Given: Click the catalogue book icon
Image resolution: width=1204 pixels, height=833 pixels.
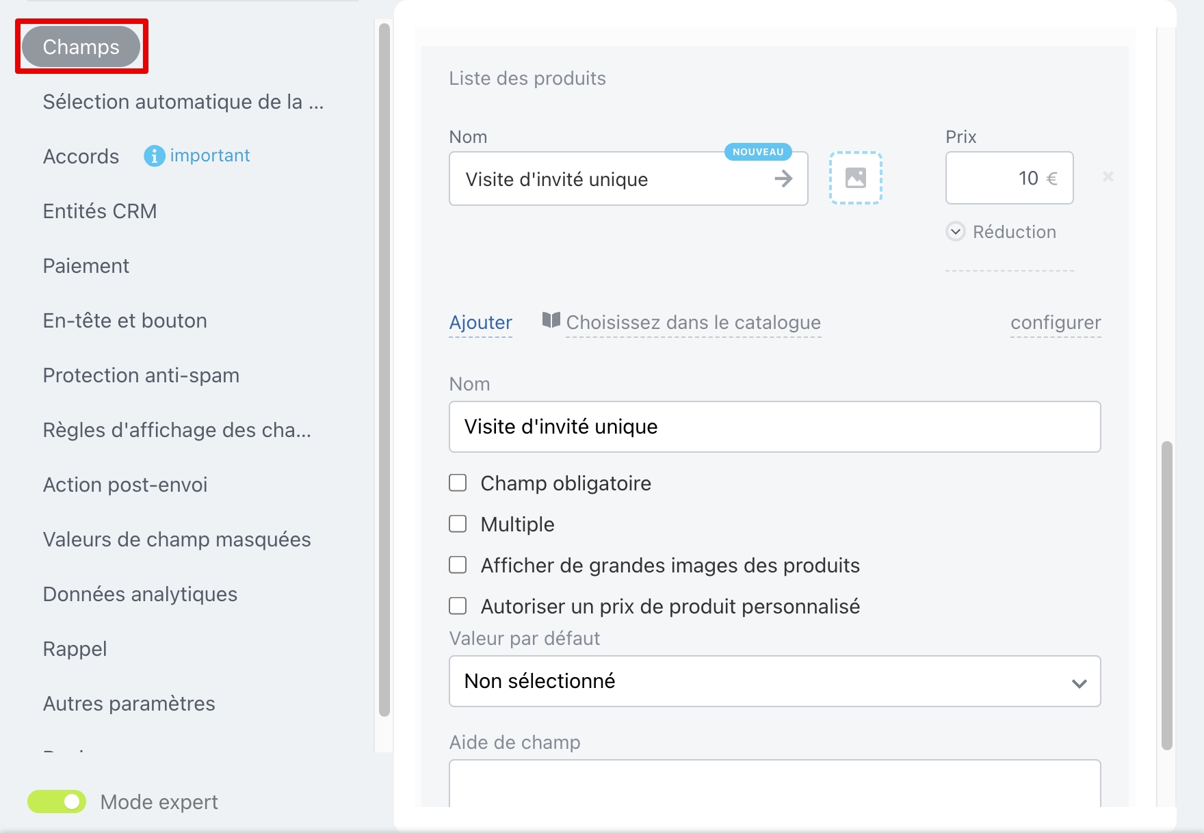Looking at the screenshot, I should [551, 320].
